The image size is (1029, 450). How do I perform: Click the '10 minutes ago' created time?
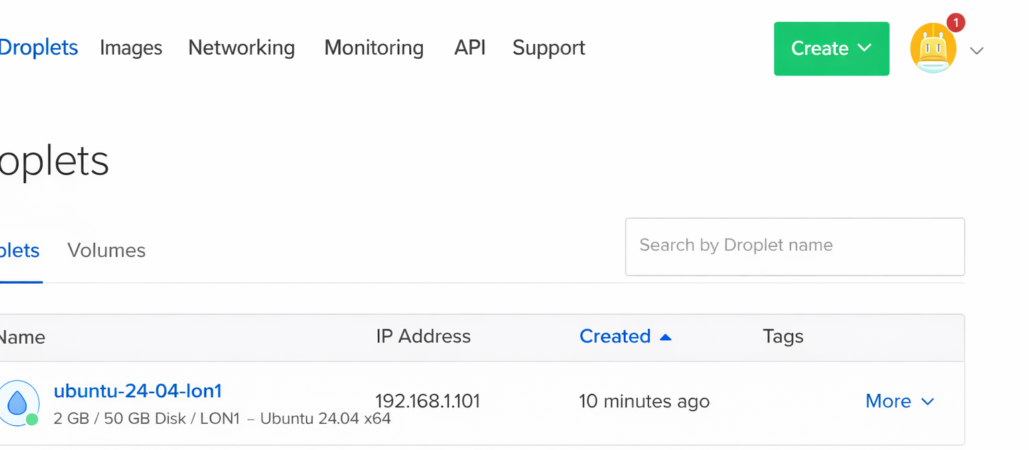644,401
